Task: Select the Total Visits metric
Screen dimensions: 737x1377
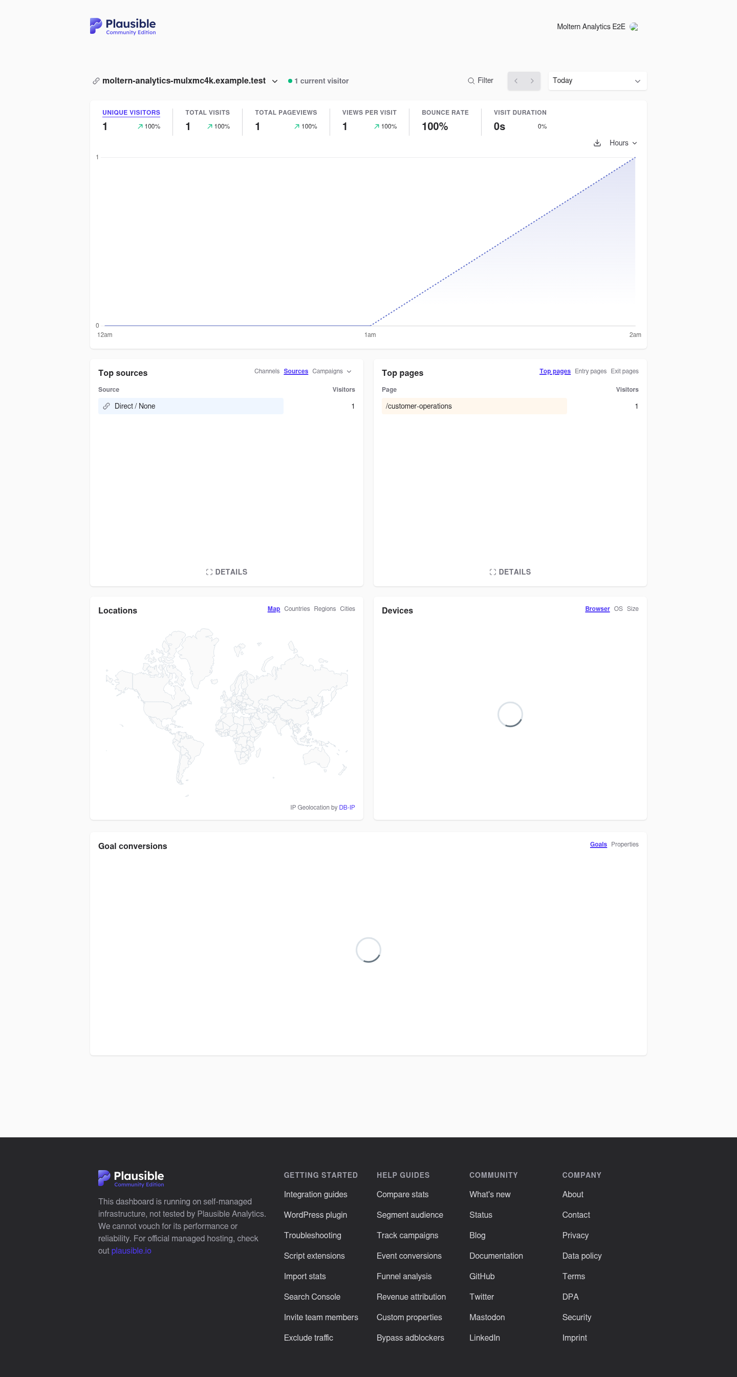Action: (x=207, y=121)
